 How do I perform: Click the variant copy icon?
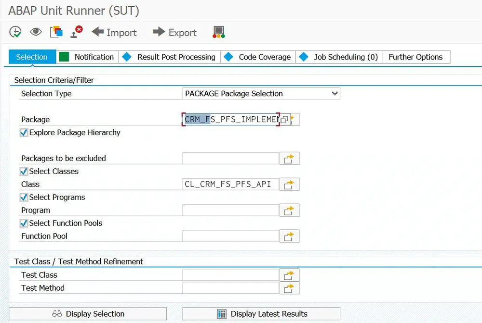(56, 32)
